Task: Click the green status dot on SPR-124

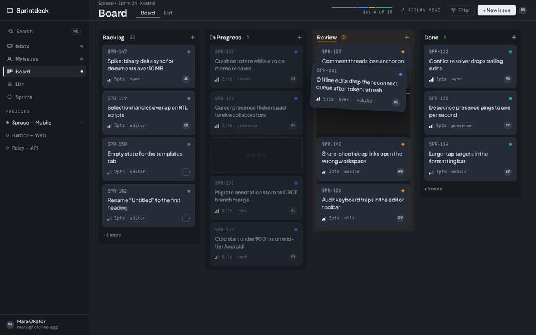Action: point(510,144)
